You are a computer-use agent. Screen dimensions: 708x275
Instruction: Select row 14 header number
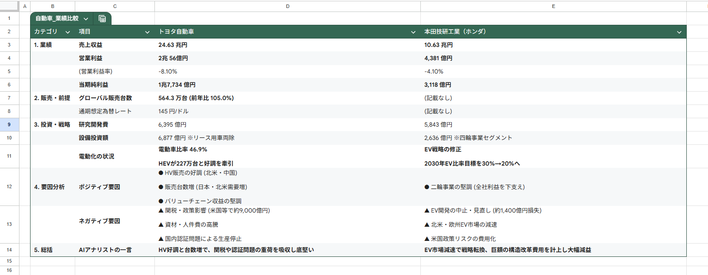click(x=9, y=250)
